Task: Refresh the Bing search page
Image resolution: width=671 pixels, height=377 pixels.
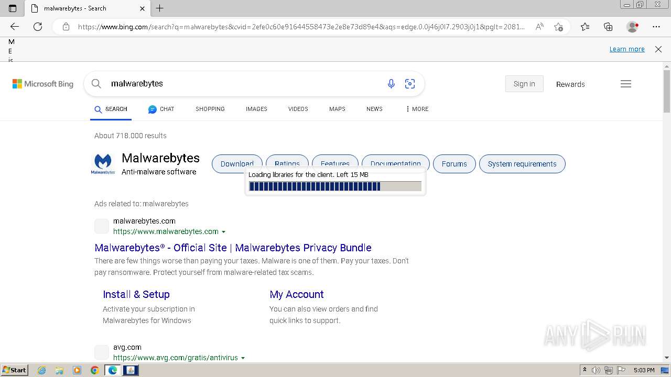Action: [x=38, y=27]
